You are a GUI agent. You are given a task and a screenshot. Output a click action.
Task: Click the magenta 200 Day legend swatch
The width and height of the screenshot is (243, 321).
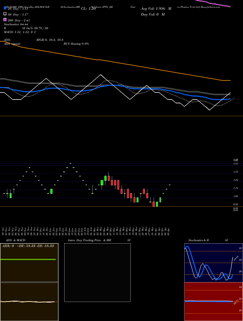coord(5,19)
